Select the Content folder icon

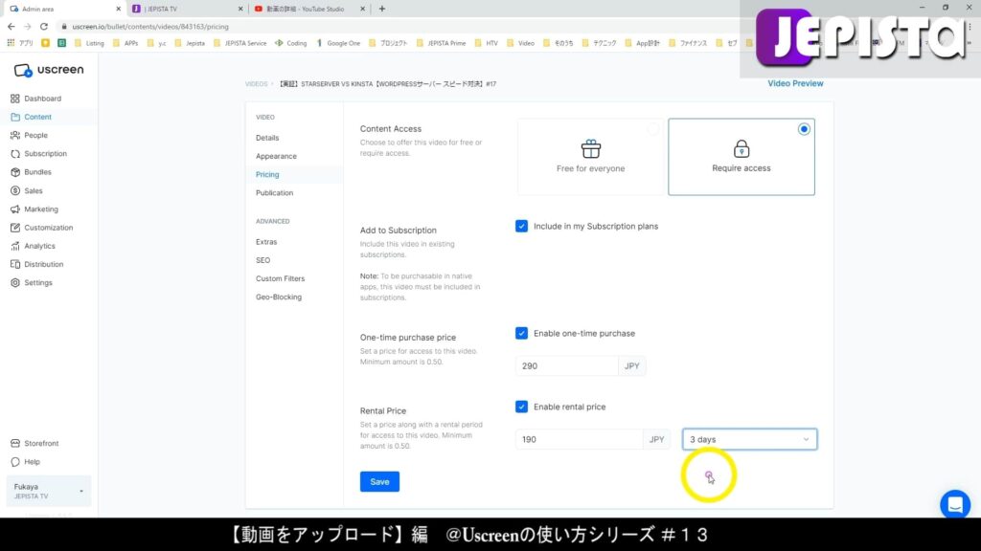point(15,117)
